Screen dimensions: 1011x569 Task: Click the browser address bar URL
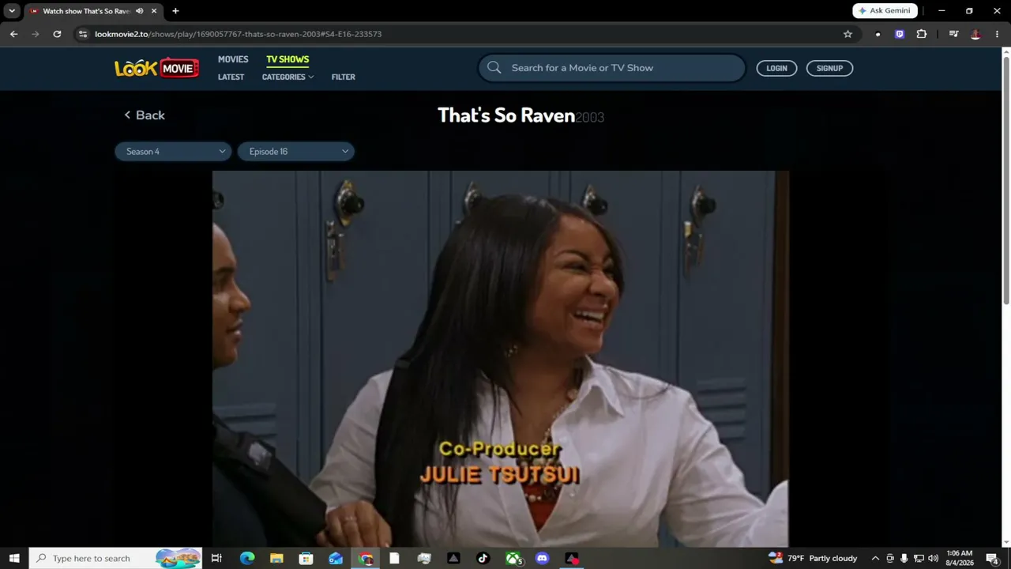239,34
